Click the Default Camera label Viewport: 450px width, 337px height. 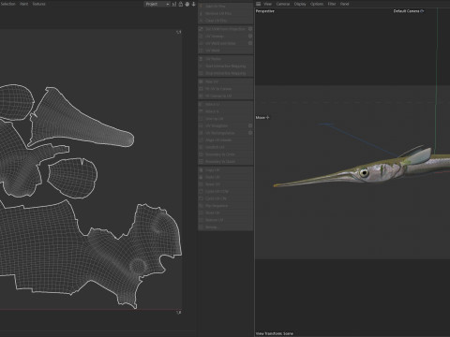(x=406, y=11)
